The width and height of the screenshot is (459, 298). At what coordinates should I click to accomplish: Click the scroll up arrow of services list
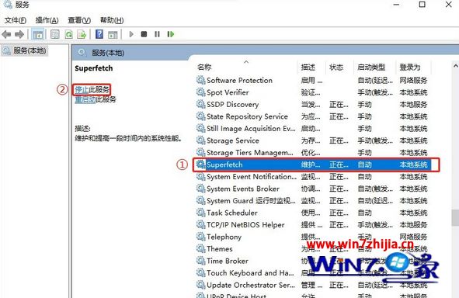click(455, 66)
